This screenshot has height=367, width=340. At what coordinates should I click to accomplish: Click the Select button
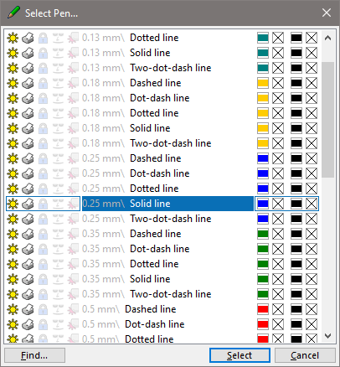pyautogui.click(x=240, y=355)
